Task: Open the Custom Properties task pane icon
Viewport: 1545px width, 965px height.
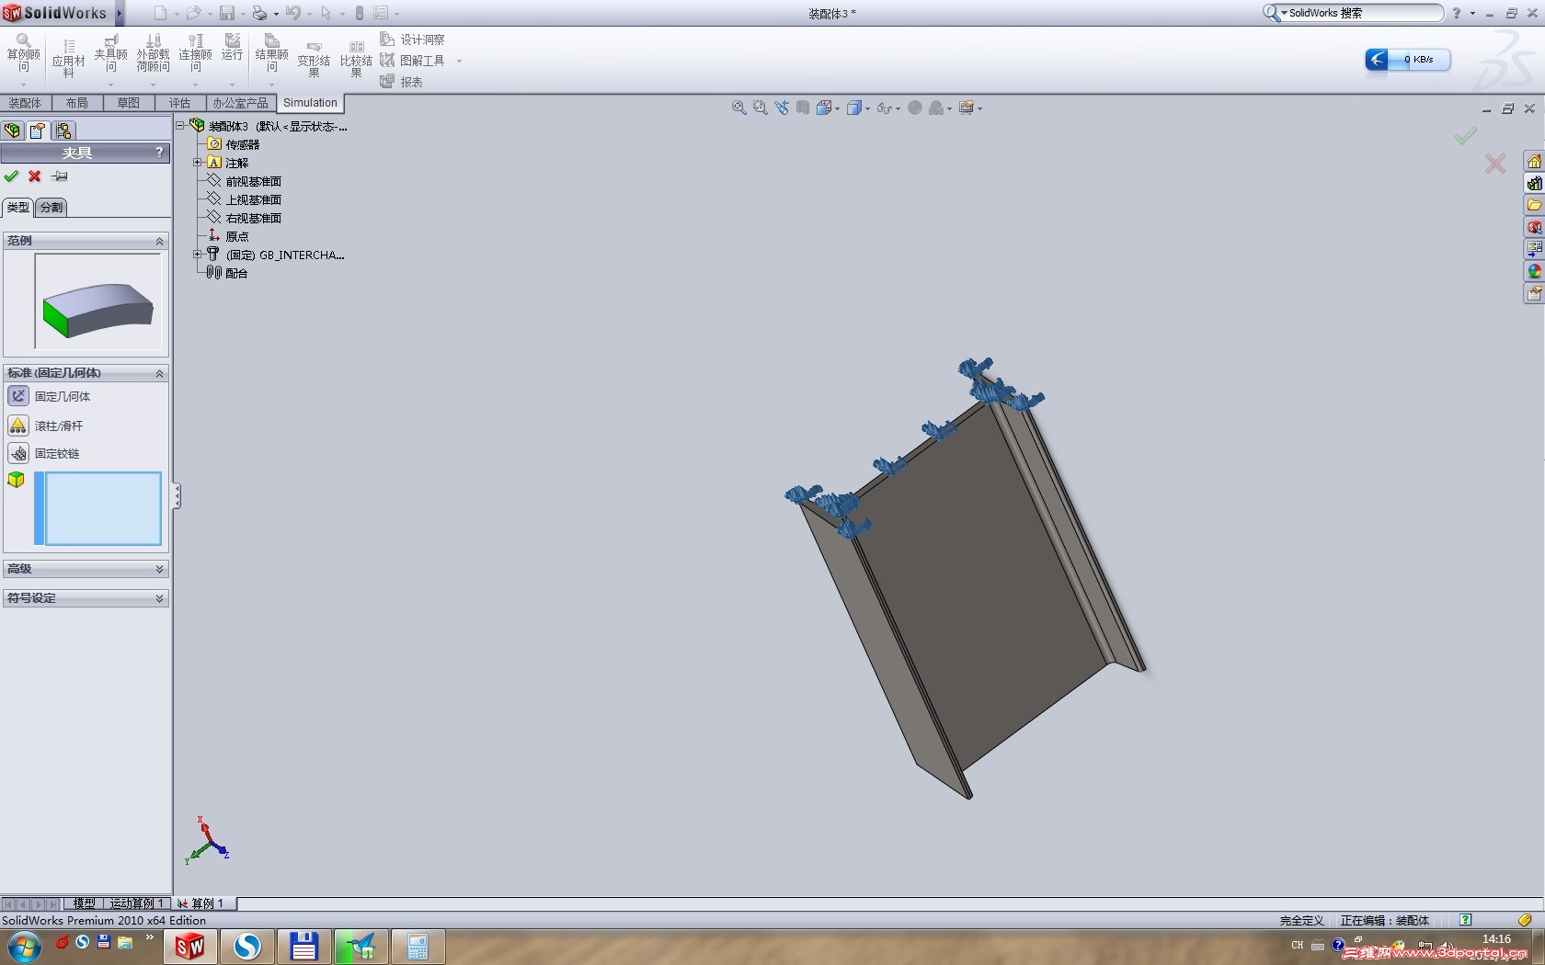Action: 1534,293
